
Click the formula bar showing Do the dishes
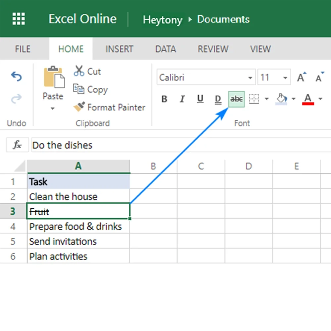pos(181,145)
